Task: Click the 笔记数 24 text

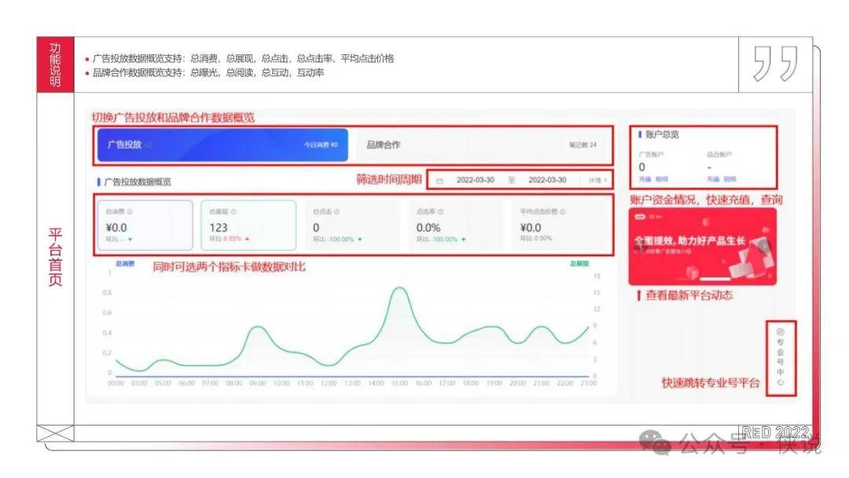Action: pyautogui.click(x=583, y=145)
